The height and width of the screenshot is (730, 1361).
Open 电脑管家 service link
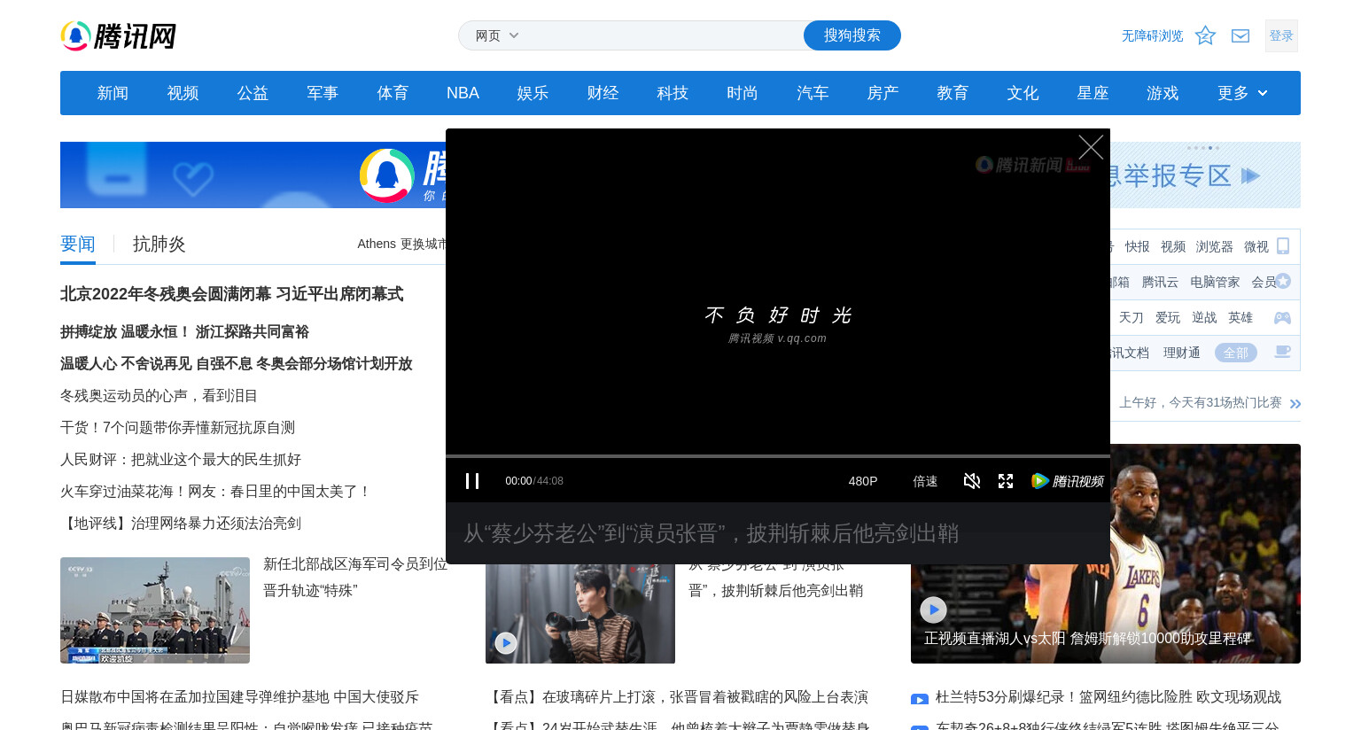point(1215,282)
